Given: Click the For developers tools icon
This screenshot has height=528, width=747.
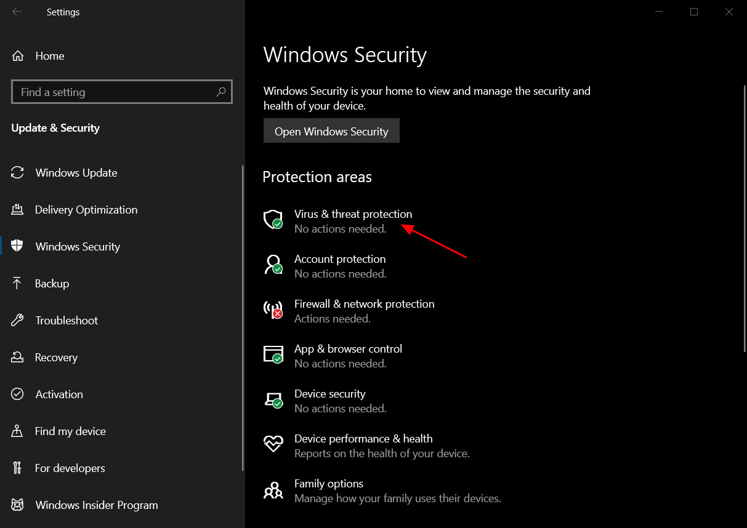Looking at the screenshot, I should [x=18, y=468].
